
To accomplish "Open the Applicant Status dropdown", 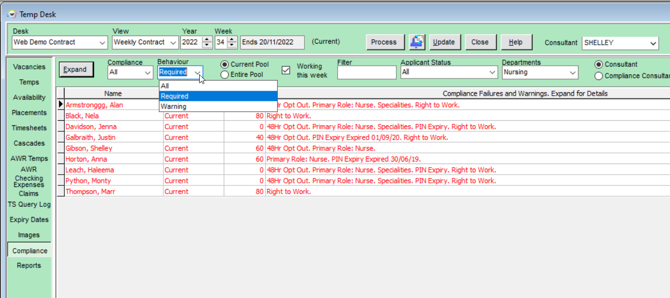I will (x=449, y=72).
